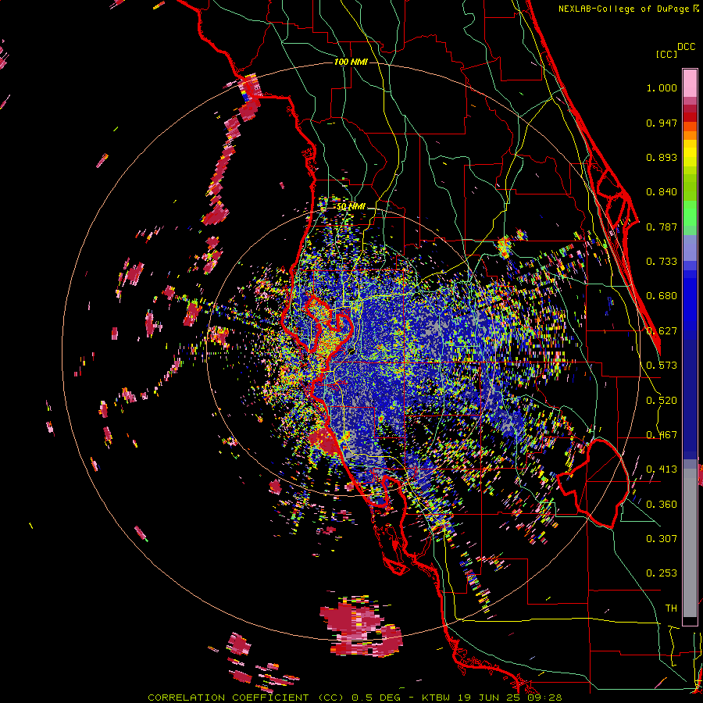
Task: Click the 50 NMI range ring label
Action: click(351, 207)
